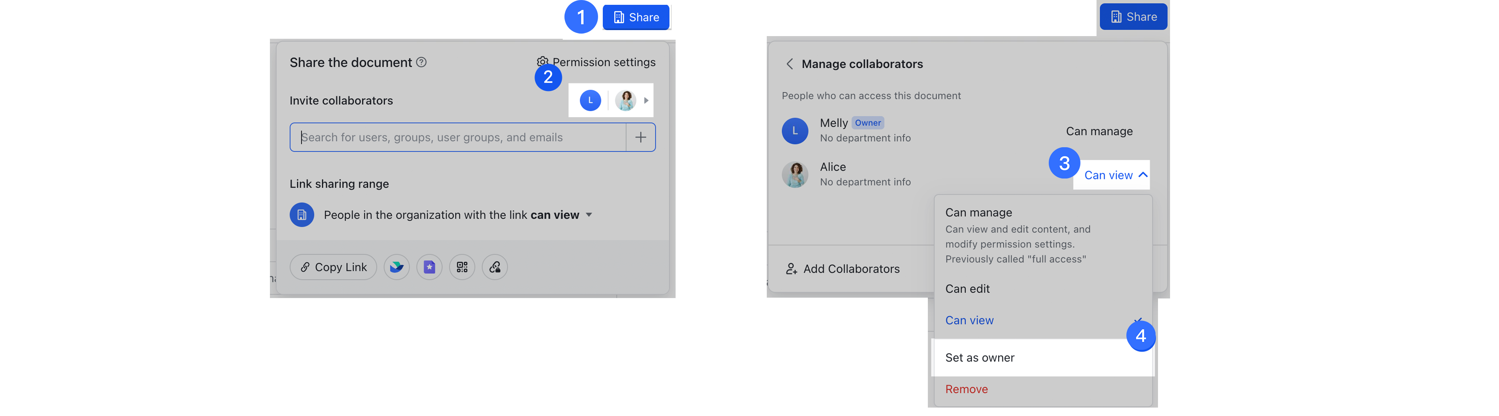Click the left Share button
The image size is (1499, 416).
(636, 17)
